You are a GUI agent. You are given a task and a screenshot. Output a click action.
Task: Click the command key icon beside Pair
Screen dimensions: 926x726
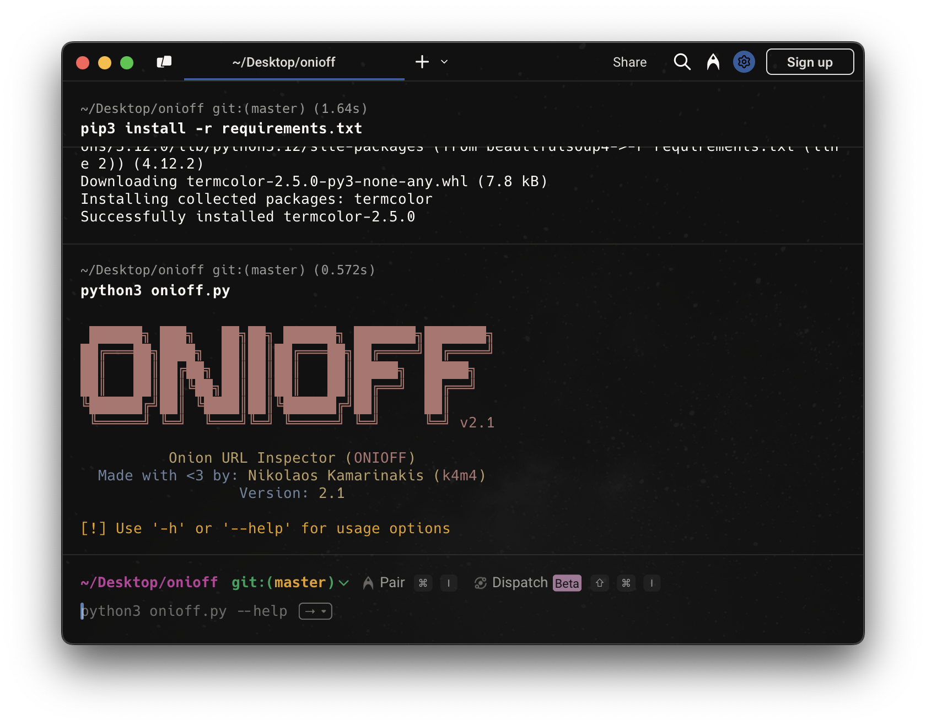(423, 583)
